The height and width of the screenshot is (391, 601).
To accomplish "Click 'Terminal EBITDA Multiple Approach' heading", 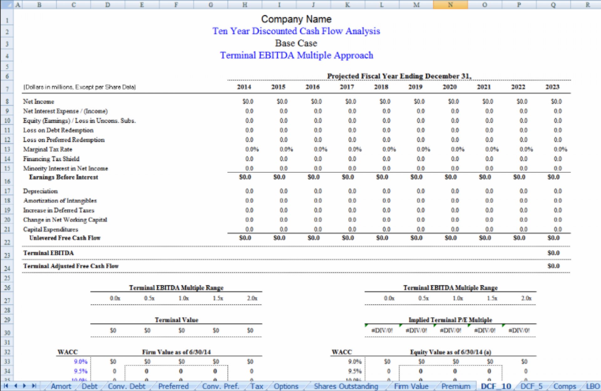I will tap(296, 55).
